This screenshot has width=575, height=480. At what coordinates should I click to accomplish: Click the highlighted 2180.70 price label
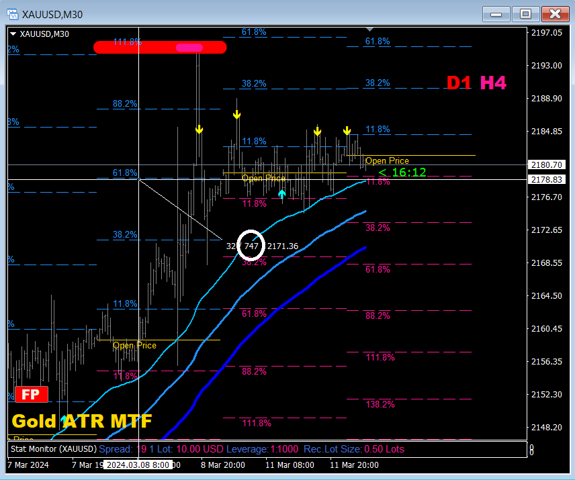[547, 165]
